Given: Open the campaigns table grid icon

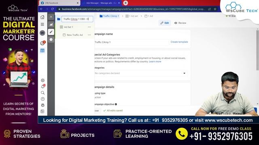Looking at the screenshot, I should coord(42,51).
